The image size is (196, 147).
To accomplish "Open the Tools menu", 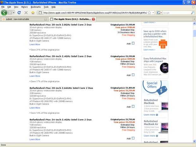I will tap(46, 7).
